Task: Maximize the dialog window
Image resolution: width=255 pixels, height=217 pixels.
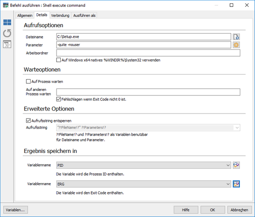Action: [x=232, y=5]
